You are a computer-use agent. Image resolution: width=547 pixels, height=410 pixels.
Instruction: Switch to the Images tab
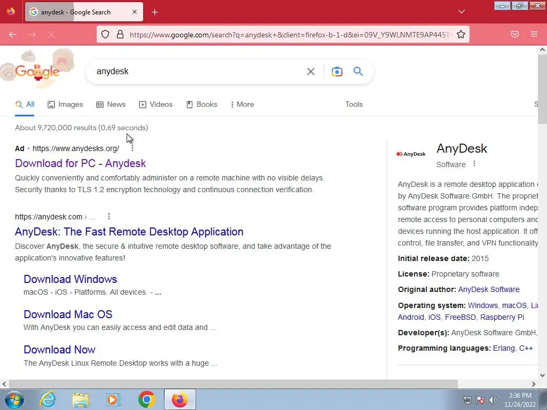pos(65,105)
